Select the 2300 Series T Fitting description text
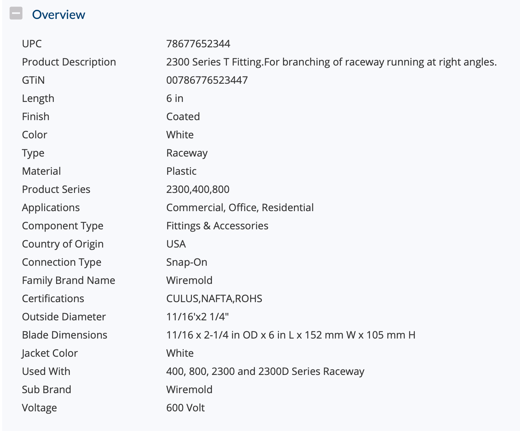This screenshot has height=431, width=520. 331,62
